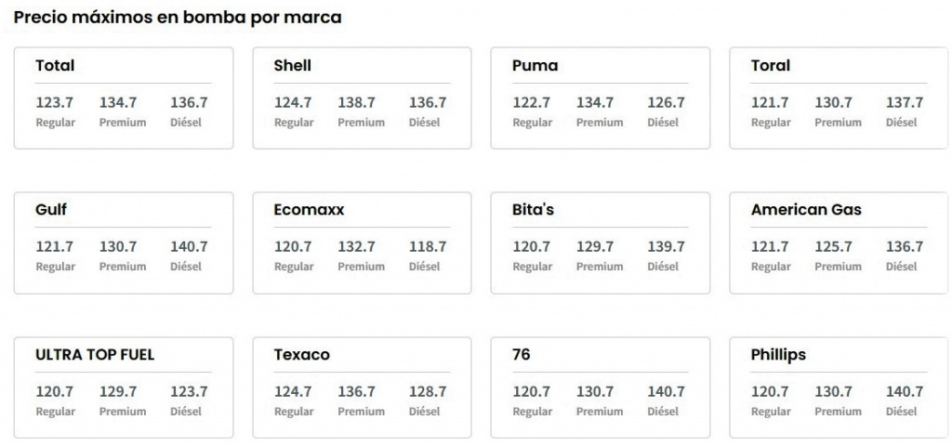This screenshot has width=952, height=446.
Task: Click Ecomaxx's Diésel price 118.7
Action: [428, 247]
